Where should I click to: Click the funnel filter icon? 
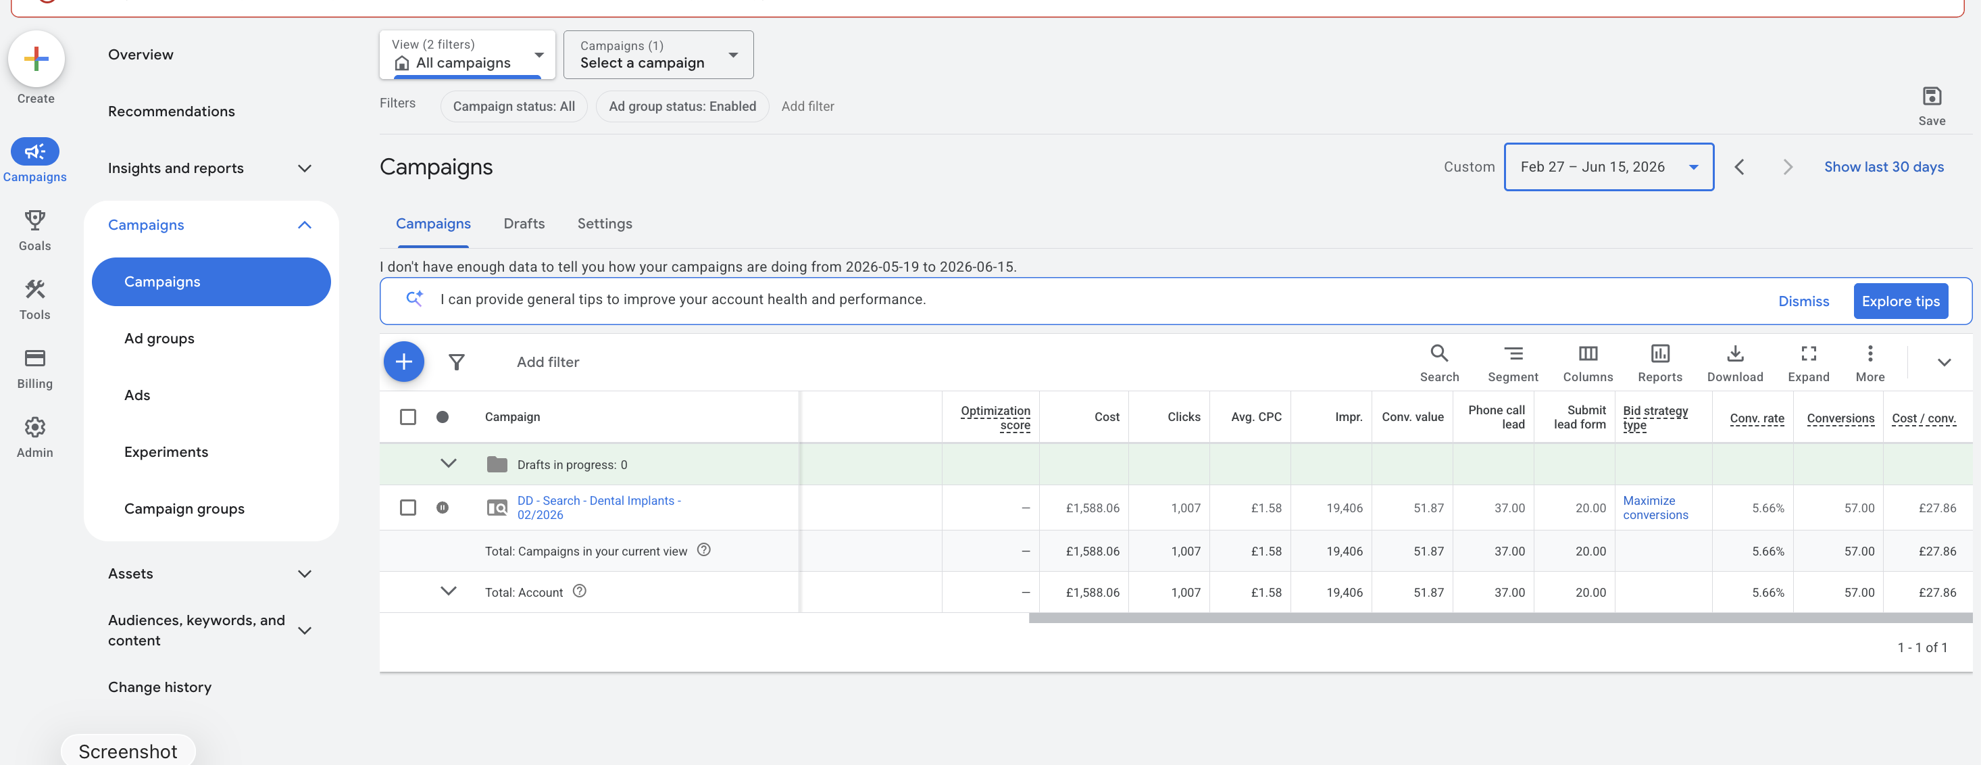tap(456, 362)
